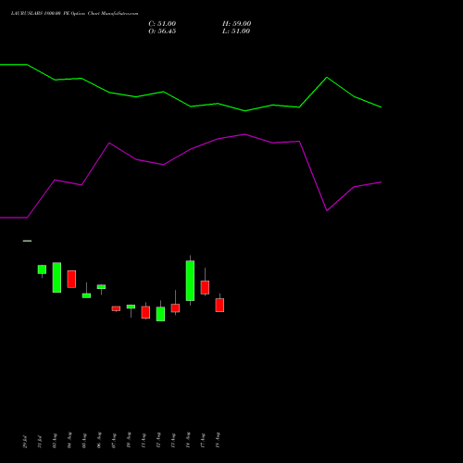463x463 pixels.
Task: Select the 06 Aug date label
Action: point(99,440)
